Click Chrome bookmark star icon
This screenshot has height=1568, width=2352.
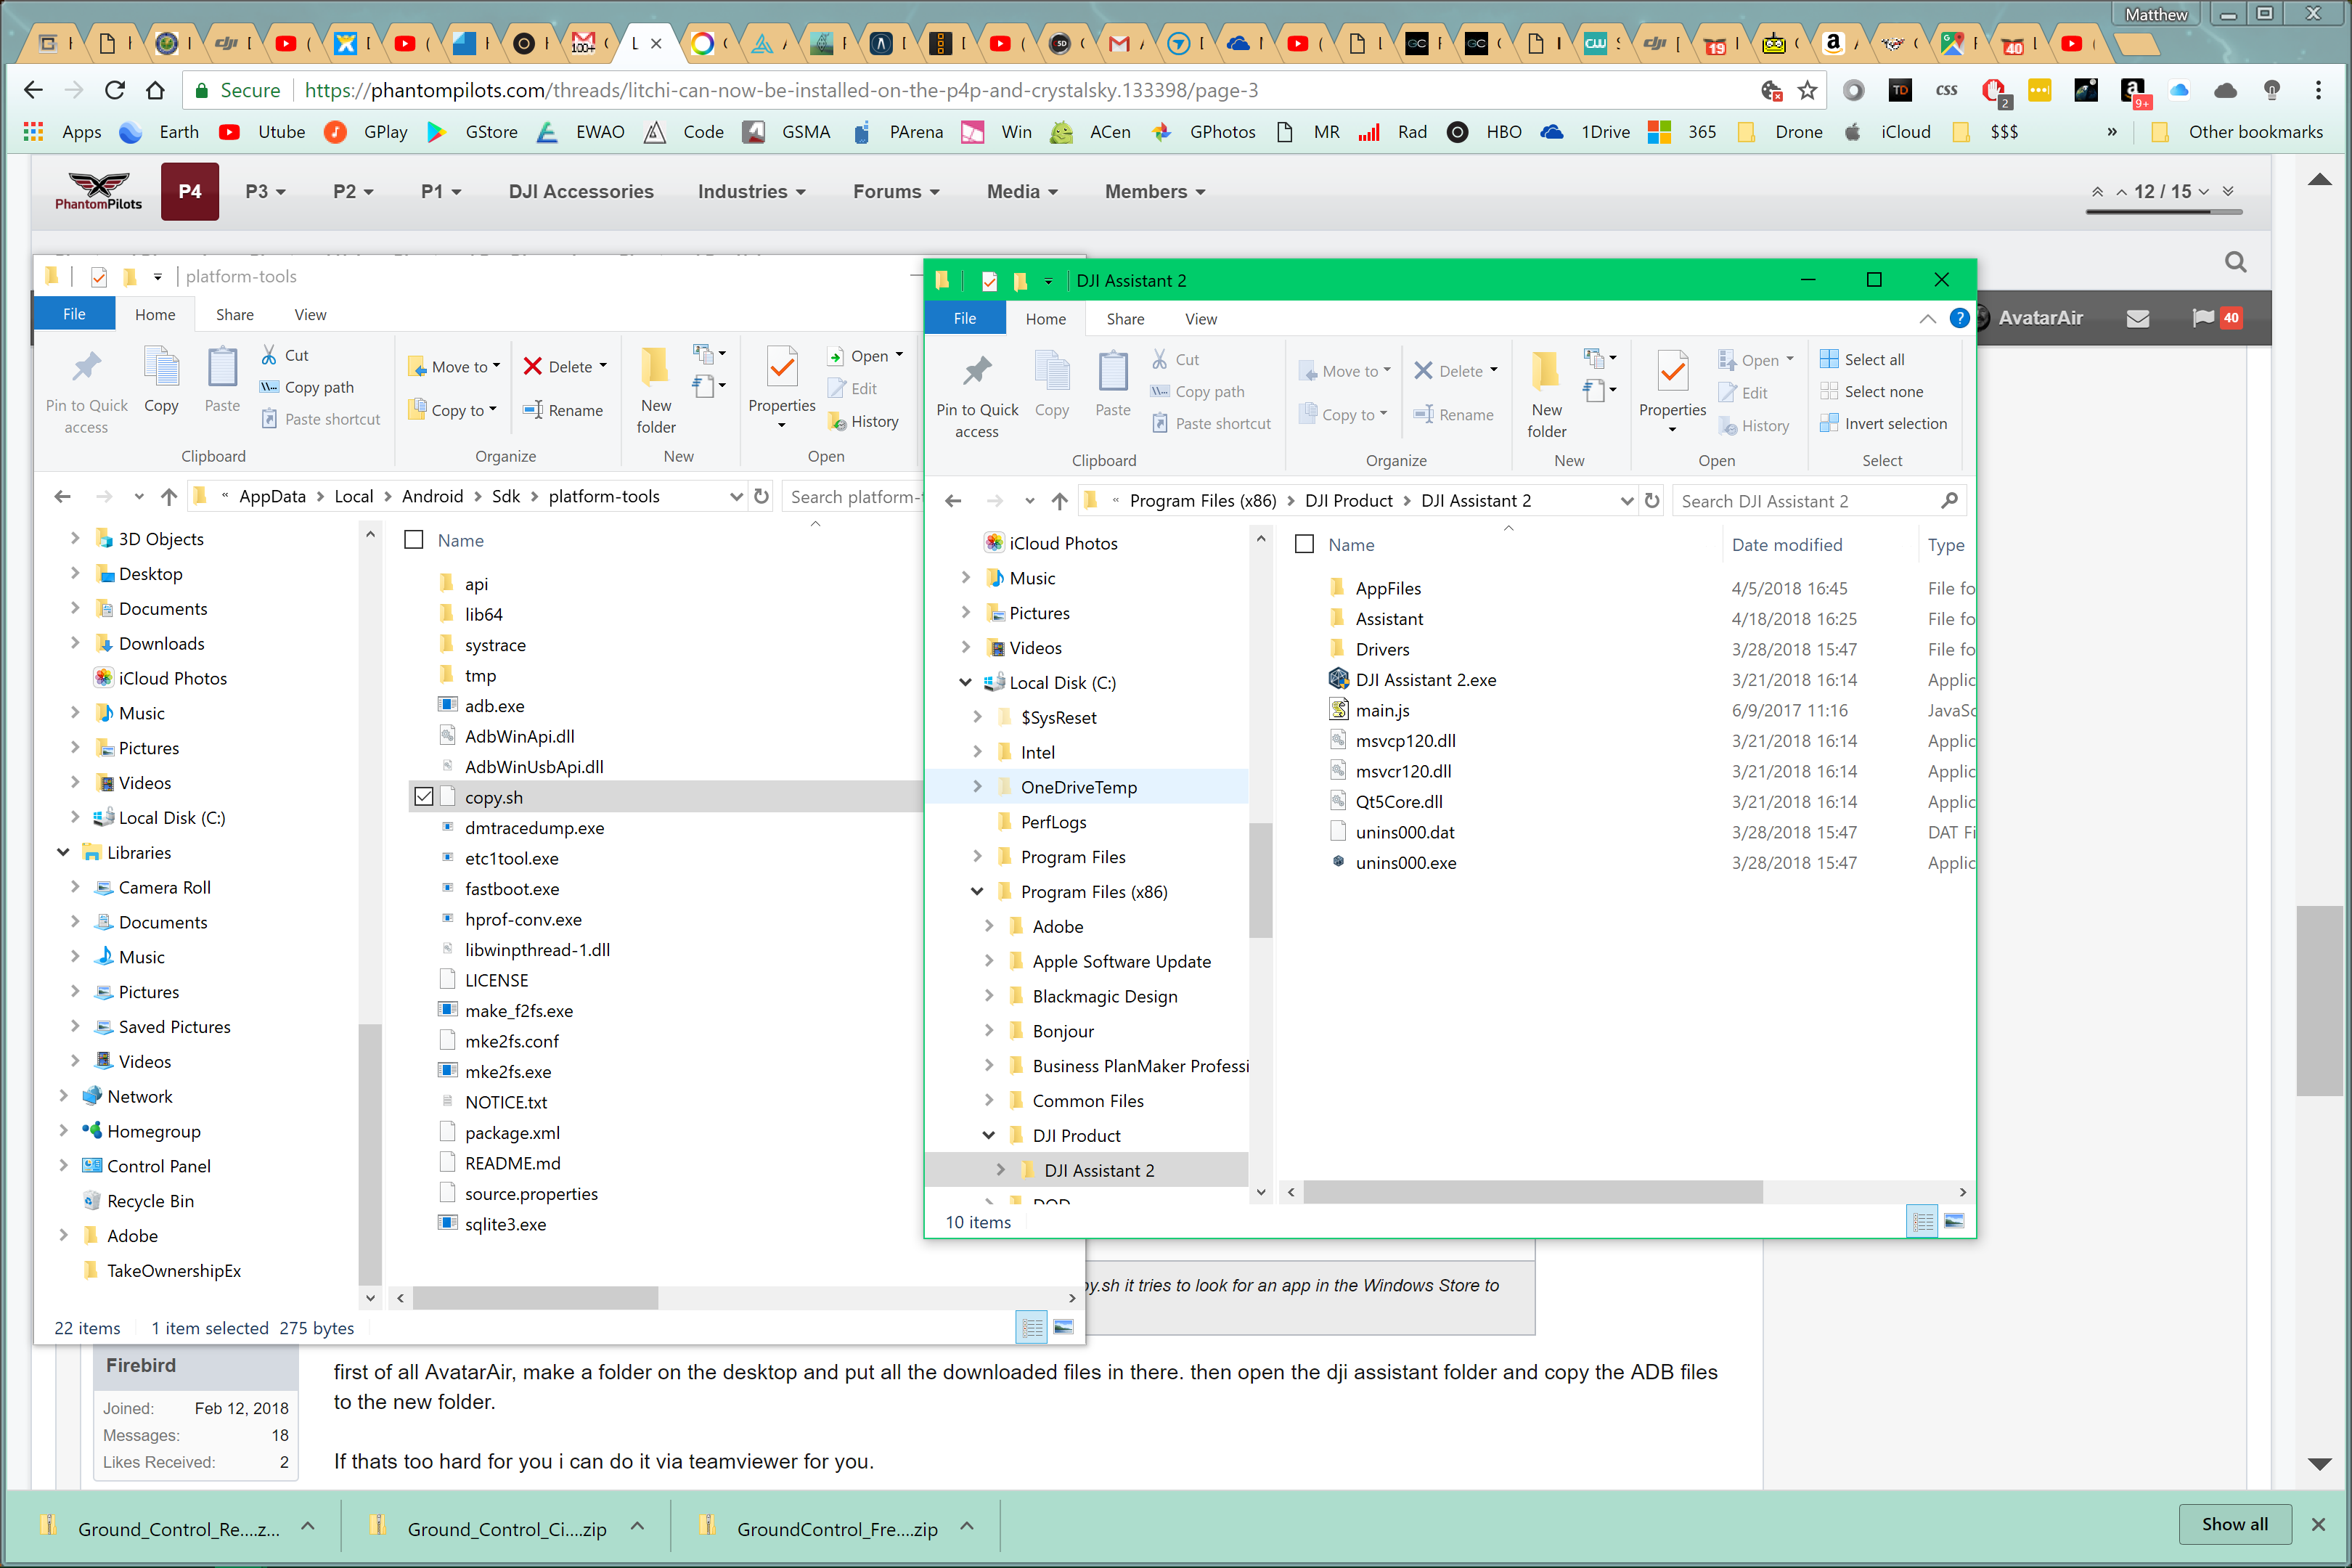tap(1807, 90)
